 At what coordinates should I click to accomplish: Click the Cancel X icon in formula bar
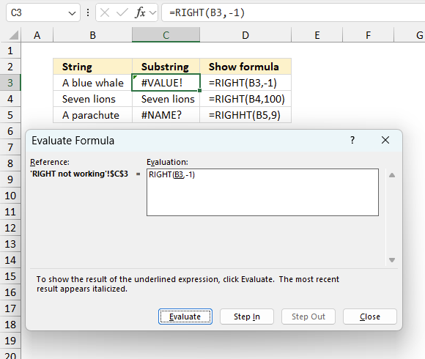pos(105,12)
